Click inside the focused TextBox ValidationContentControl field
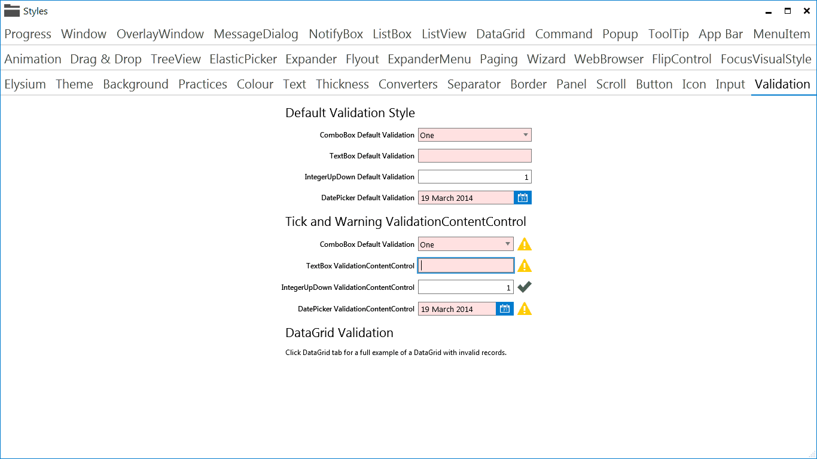 click(x=466, y=265)
